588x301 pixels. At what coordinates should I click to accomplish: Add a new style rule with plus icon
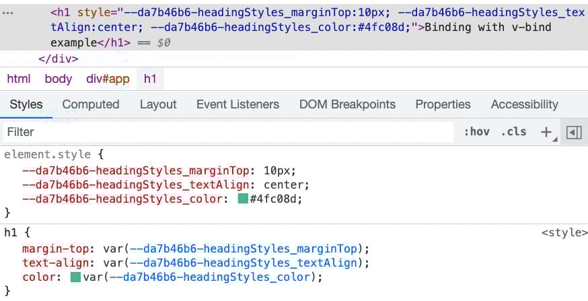point(546,132)
